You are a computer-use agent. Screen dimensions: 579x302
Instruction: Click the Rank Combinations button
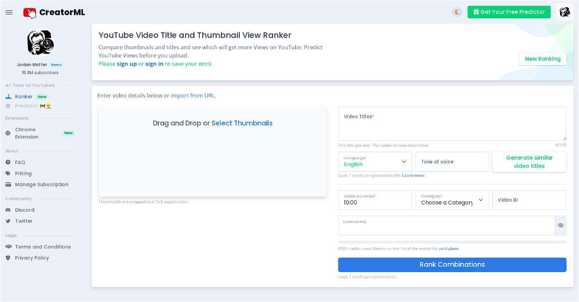click(452, 264)
